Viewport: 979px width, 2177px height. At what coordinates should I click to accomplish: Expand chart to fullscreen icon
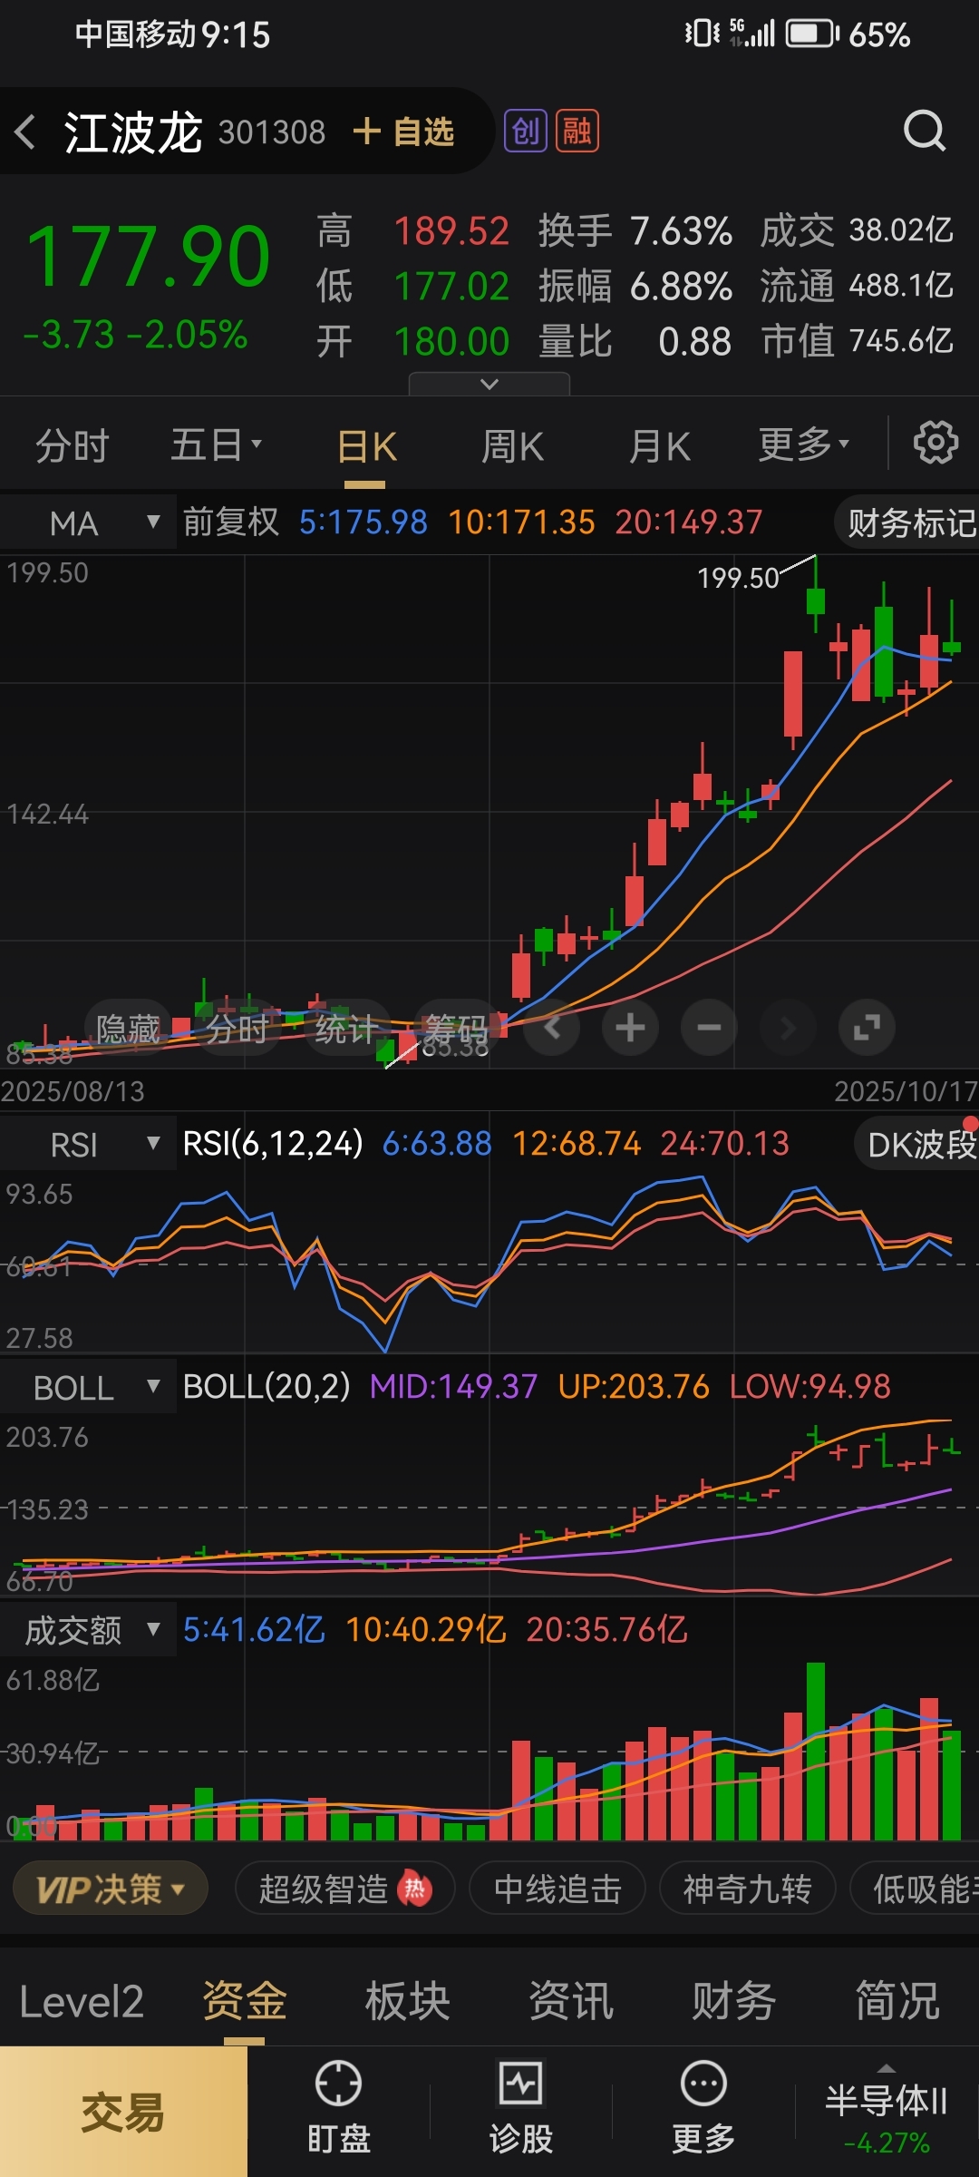867,1028
